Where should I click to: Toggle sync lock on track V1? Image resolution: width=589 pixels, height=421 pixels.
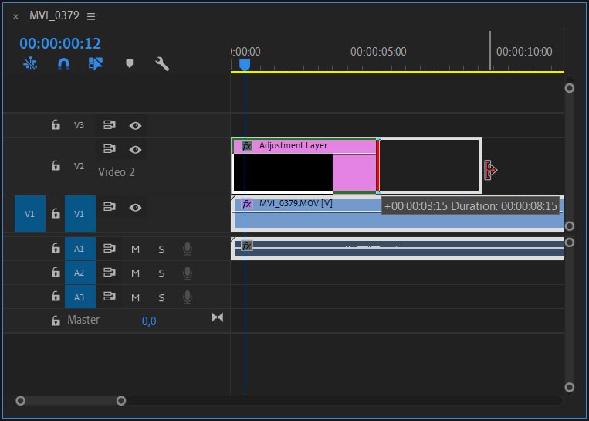(x=110, y=207)
